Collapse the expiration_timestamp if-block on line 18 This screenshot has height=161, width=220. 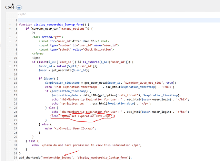[10, 91]
